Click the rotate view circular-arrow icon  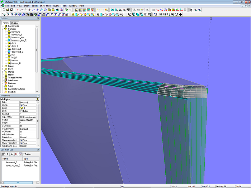pos(176,14)
